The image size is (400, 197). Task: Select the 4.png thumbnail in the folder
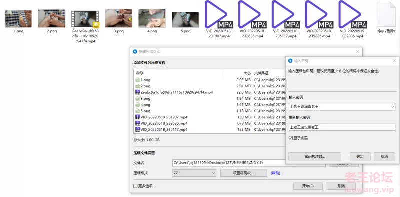click(x=152, y=18)
